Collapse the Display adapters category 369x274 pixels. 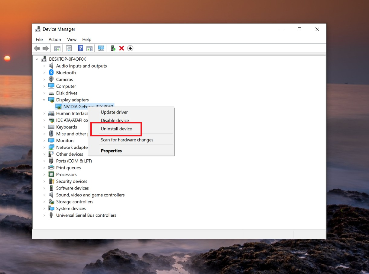coord(44,100)
